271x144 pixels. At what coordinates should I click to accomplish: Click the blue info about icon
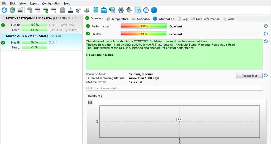pos(154,10)
